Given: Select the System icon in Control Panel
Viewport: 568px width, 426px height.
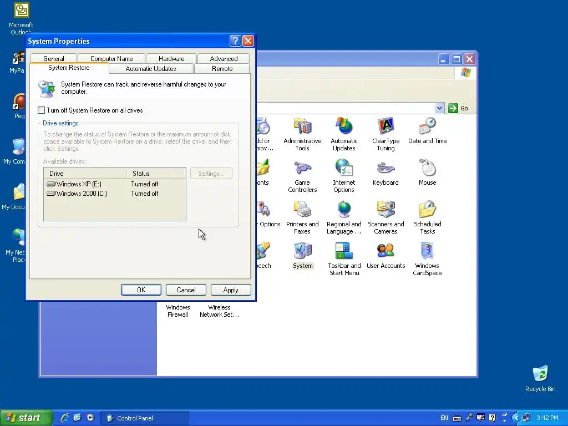Looking at the screenshot, I should [302, 256].
